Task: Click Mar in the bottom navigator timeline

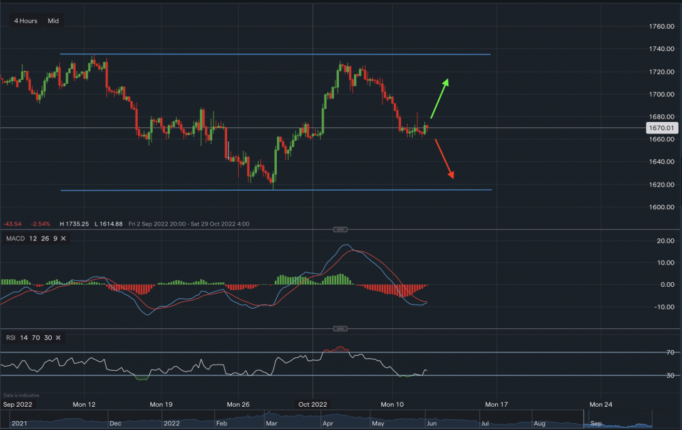Action: (271, 423)
